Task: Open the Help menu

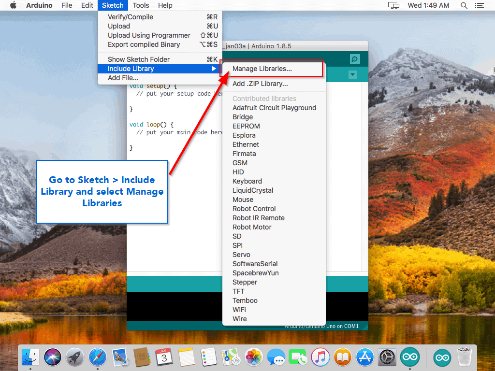Action: [x=165, y=5]
